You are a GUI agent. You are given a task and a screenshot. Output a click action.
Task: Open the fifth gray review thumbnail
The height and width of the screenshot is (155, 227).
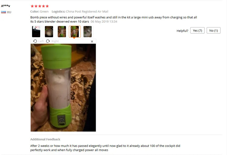click(x=88, y=32)
